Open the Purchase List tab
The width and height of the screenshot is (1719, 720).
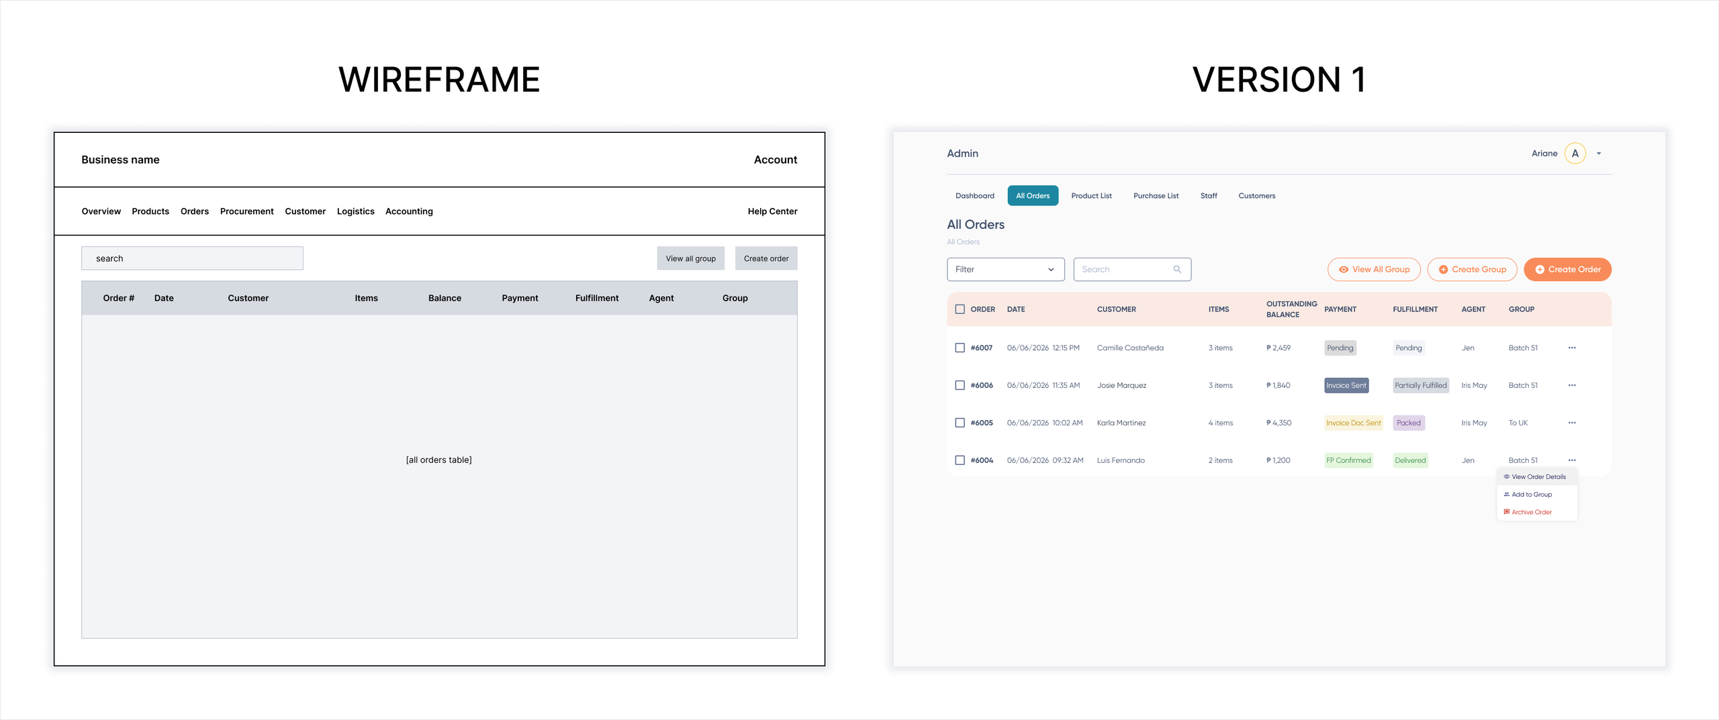pyautogui.click(x=1156, y=196)
